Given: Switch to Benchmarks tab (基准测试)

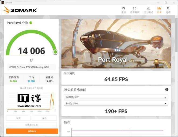Looking at the screenshot, I should tap(135, 10).
